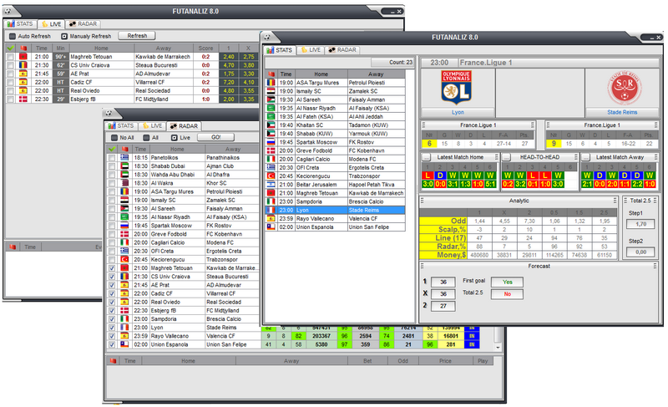Image resolution: width=668 pixels, height=407 pixels.
Task: Click the France flag in the highlighted Lyon row
Action: click(271, 210)
